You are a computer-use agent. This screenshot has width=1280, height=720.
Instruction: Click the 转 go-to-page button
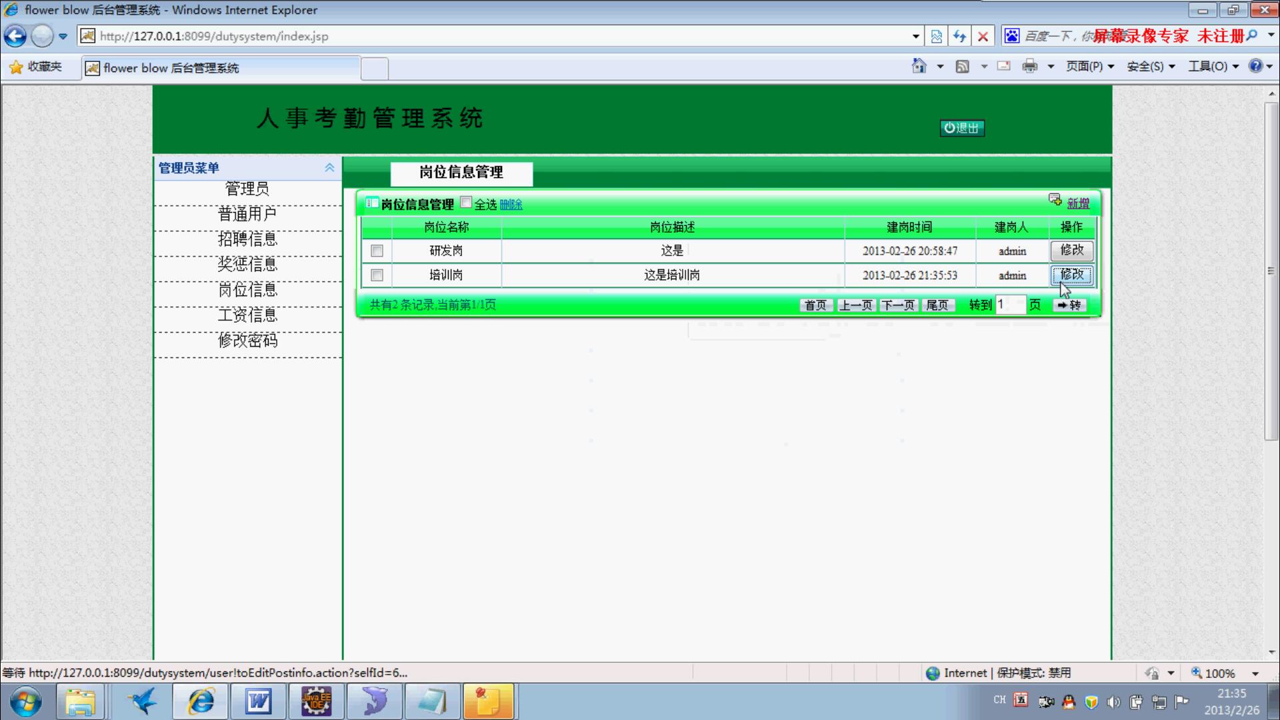[1069, 305]
